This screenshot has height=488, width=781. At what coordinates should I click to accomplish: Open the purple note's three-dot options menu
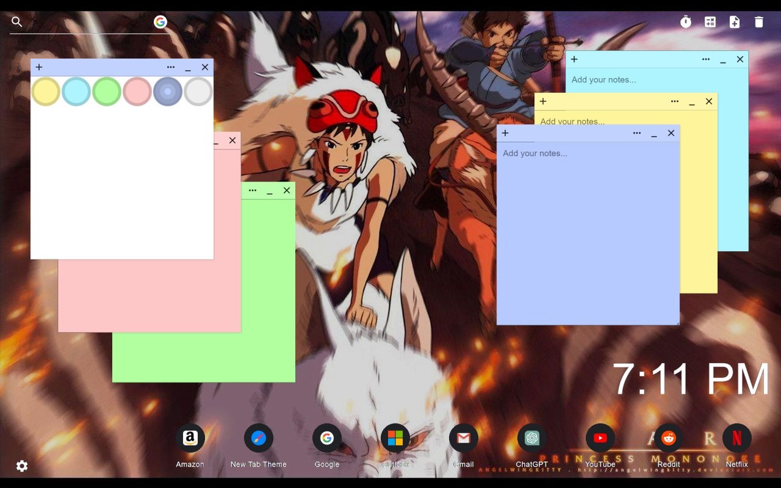pyautogui.click(x=637, y=133)
